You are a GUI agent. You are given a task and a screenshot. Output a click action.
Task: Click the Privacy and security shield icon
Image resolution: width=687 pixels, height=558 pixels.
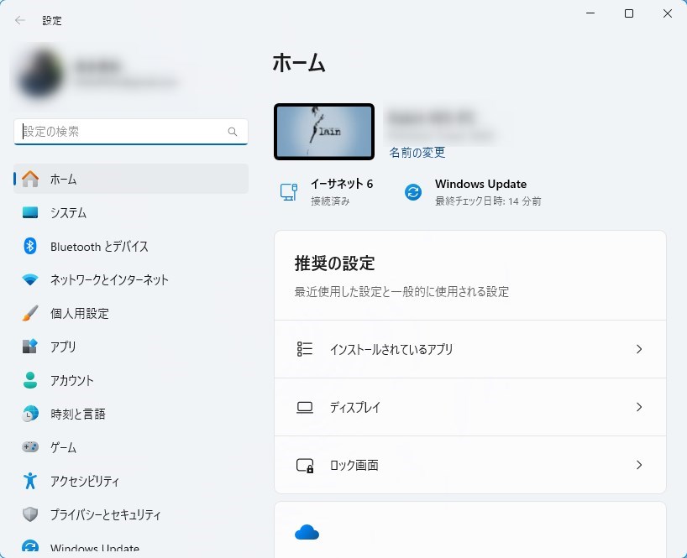point(30,515)
